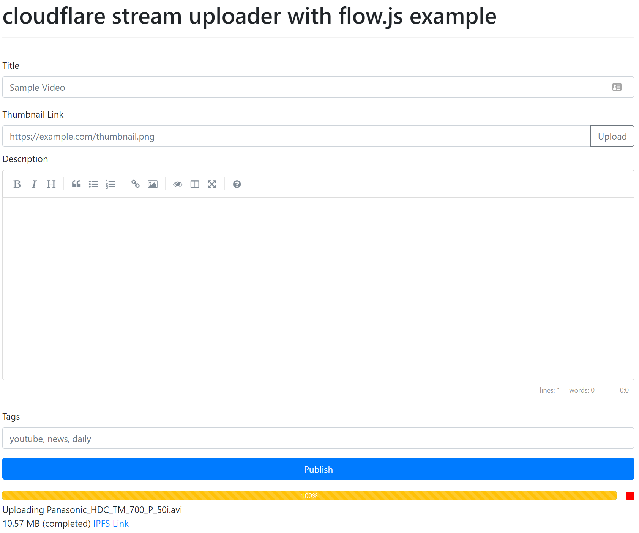Insert an image using the picture icon
This screenshot has height=533, width=639.
point(153,184)
